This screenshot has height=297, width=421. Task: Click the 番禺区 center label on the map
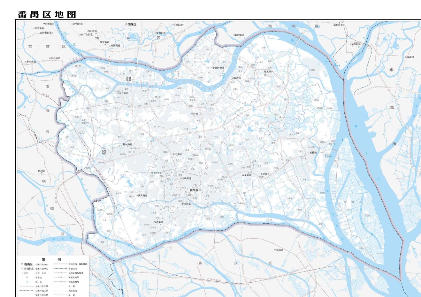coord(194,190)
